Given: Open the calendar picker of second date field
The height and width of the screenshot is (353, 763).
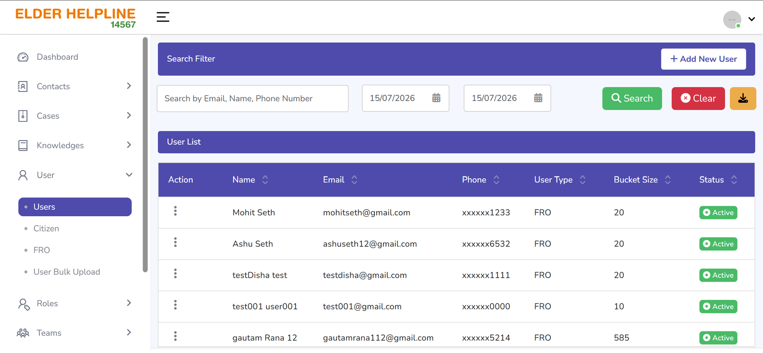Looking at the screenshot, I should point(538,98).
